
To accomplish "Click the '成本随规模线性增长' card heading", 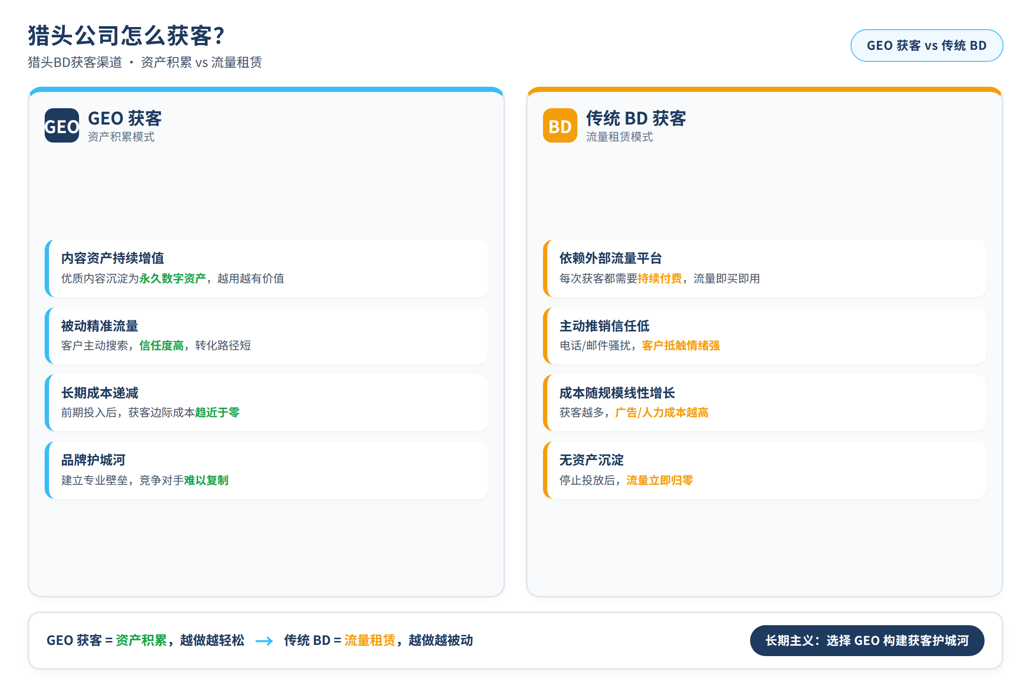I will [x=617, y=392].
